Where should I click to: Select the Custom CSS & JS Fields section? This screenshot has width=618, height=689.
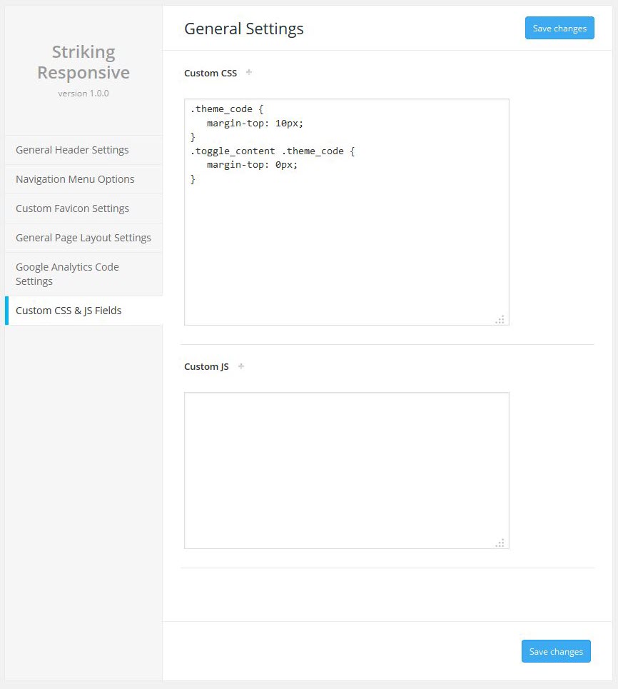tap(68, 311)
